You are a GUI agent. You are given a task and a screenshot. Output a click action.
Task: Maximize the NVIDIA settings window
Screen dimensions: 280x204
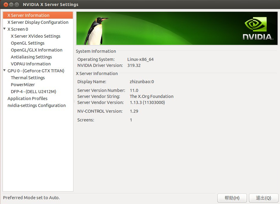pos(17,5)
